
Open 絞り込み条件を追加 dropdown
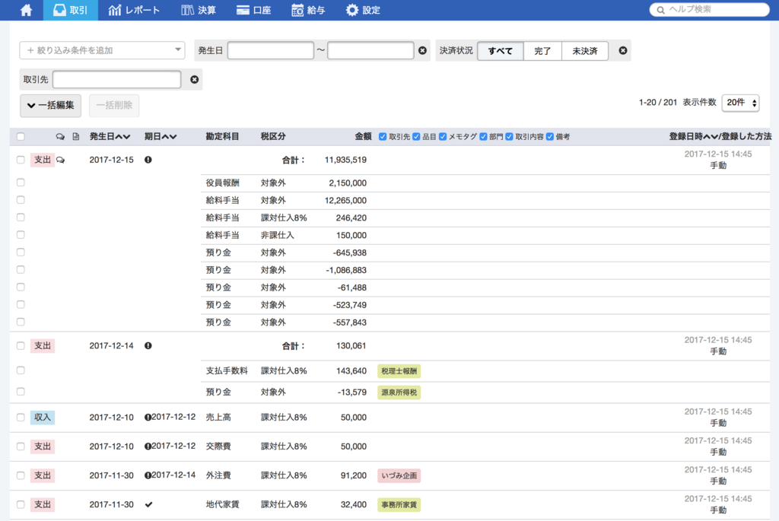tap(103, 50)
